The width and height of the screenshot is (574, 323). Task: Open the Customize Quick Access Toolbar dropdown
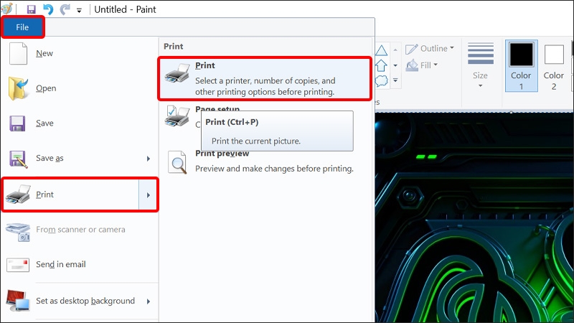pos(79,10)
